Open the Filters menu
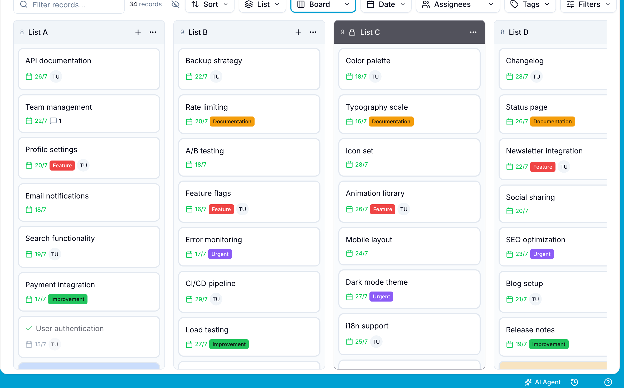 588,4
